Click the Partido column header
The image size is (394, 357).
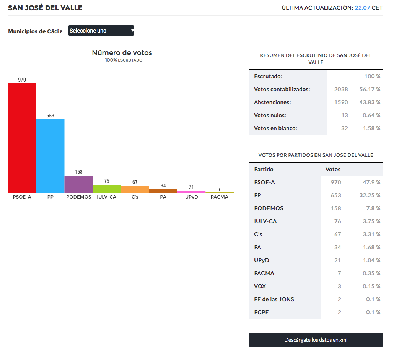263,169
